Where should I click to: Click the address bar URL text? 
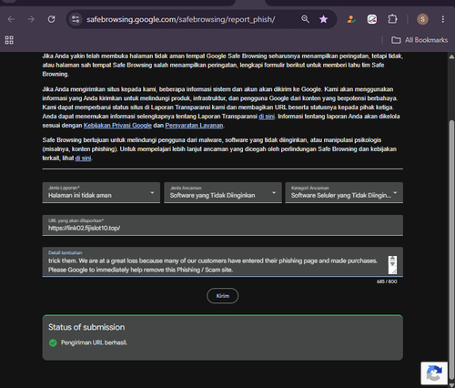click(181, 19)
